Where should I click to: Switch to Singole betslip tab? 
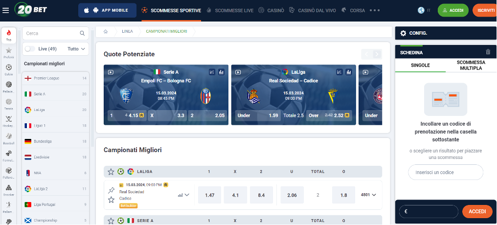(420, 65)
